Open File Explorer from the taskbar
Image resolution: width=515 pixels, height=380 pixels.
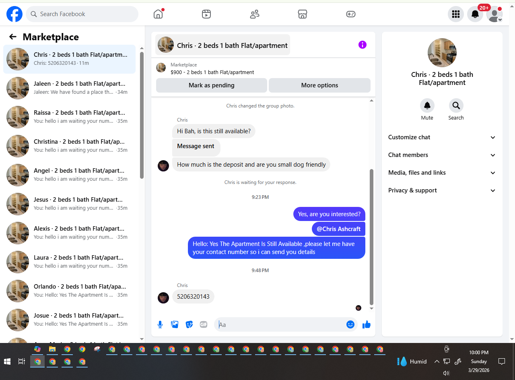pyautogui.click(x=52, y=349)
